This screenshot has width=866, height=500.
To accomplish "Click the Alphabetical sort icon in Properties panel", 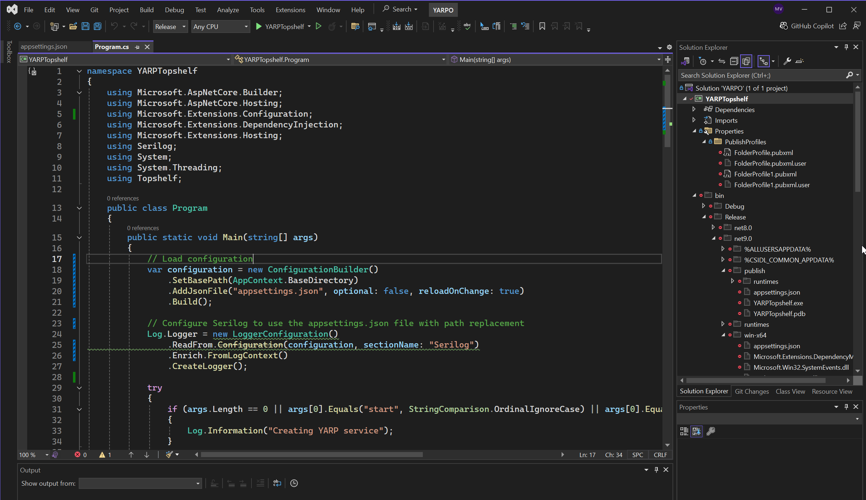I will [696, 431].
